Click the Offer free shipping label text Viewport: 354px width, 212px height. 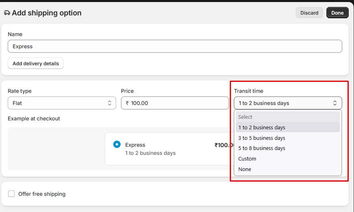(x=42, y=194)
